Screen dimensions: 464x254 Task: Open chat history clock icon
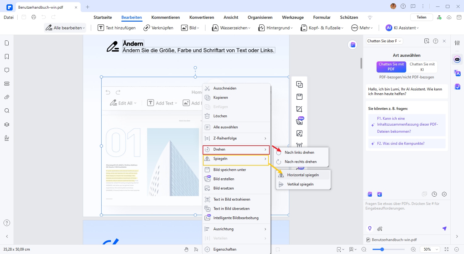[434, 194]
